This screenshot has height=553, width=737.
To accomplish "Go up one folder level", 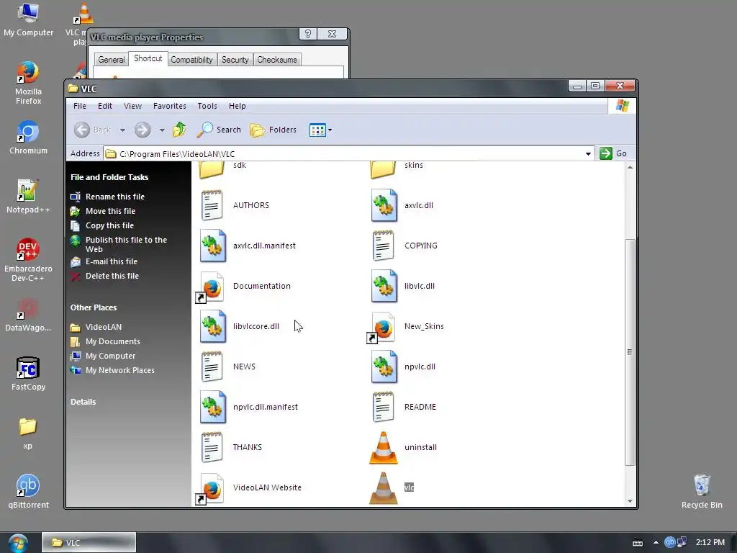I will pyautogui.click(x=179, y=130).
